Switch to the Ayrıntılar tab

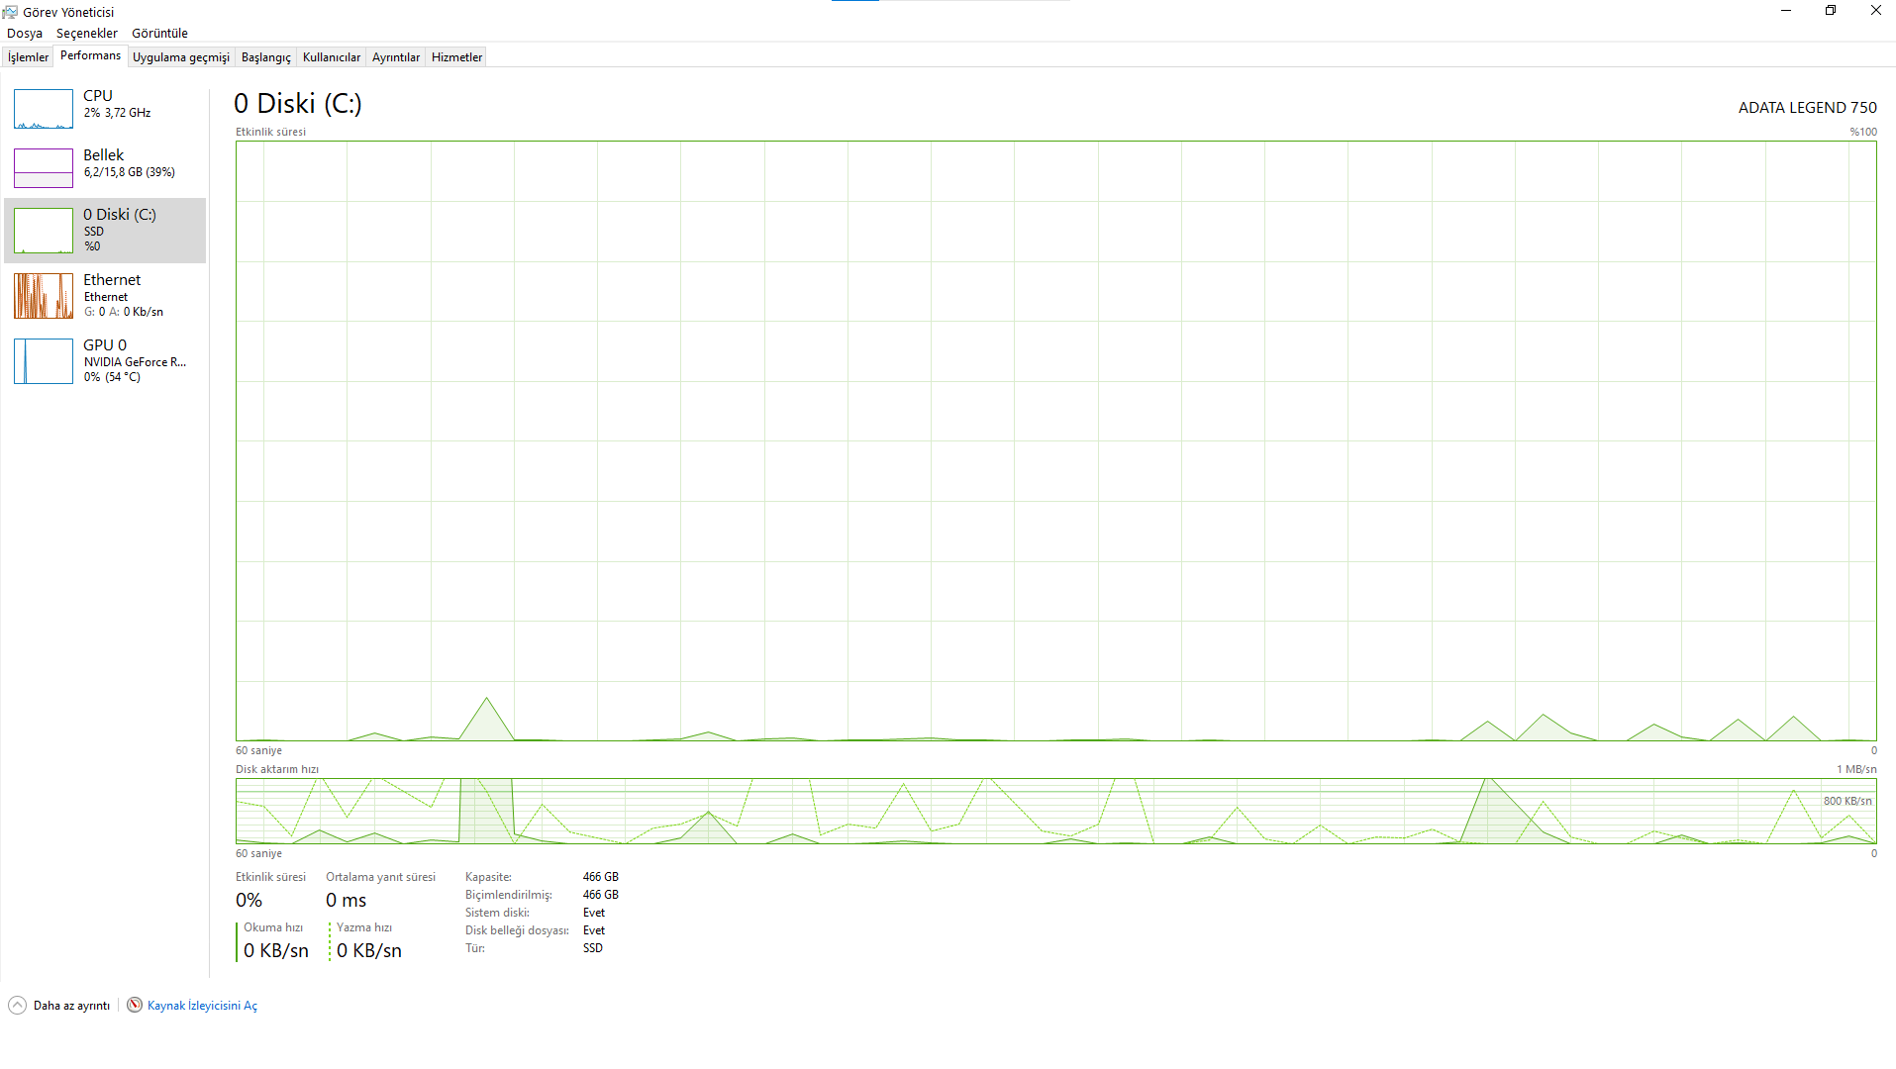396,57
